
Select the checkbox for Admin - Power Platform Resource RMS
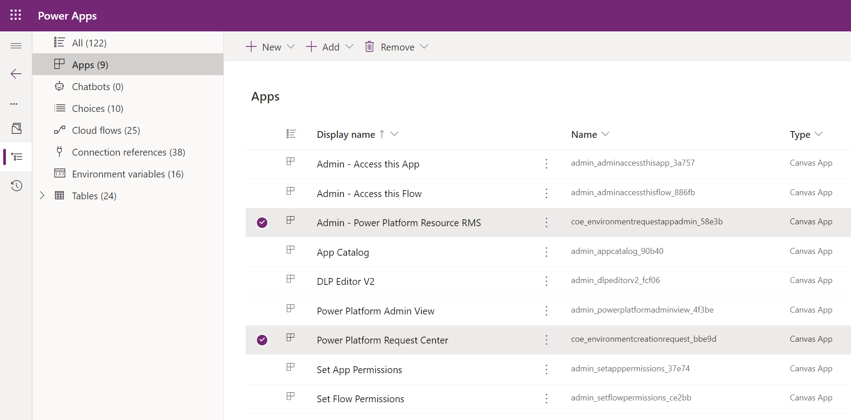(262, 223)
